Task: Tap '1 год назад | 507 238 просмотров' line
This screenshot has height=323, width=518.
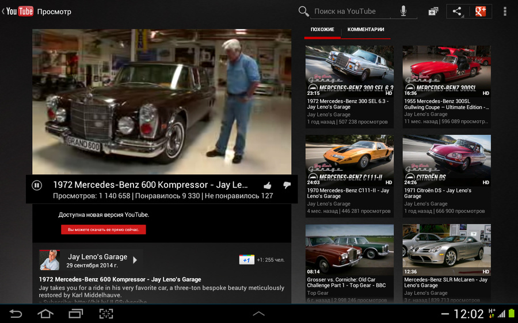Action: pyautogui.click(x=348, y=122)
